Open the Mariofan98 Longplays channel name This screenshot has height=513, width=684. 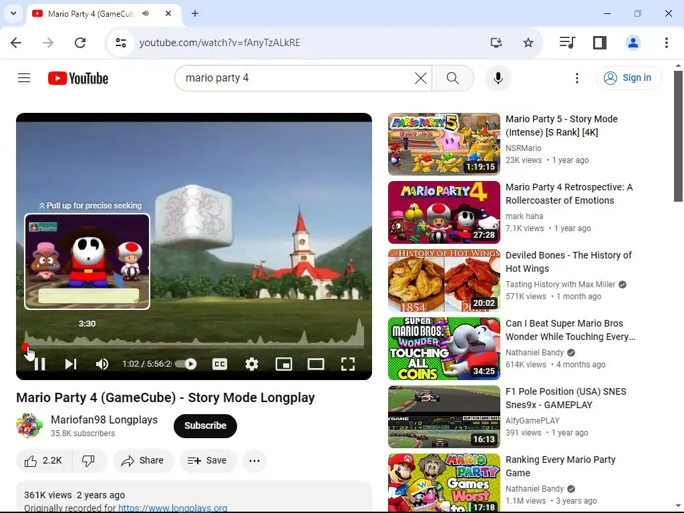point(104,419)
